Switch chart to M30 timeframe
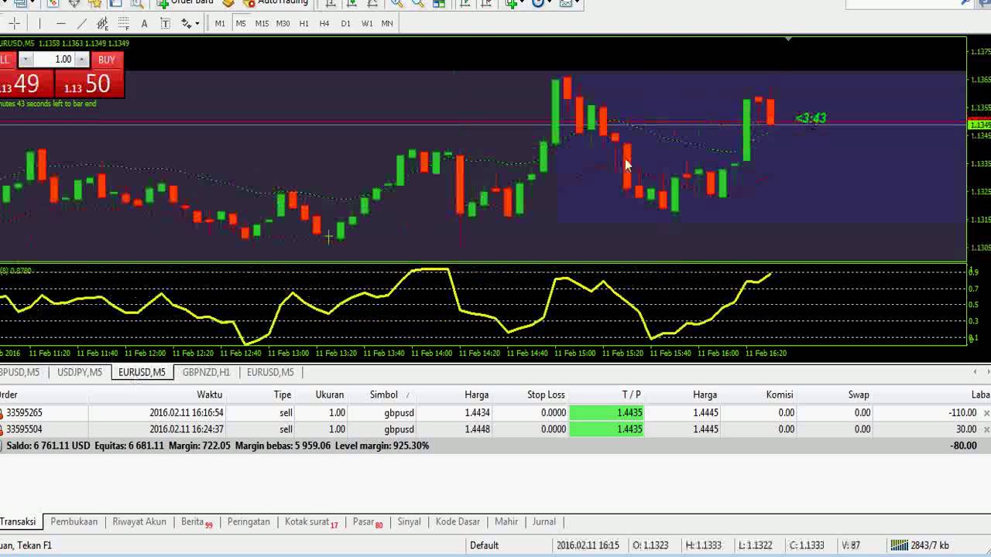The image size is (991, 557). pos(283,24)
